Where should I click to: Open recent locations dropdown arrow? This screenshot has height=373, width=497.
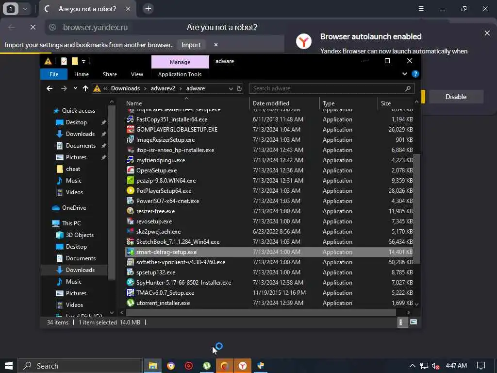click(75, 88)
